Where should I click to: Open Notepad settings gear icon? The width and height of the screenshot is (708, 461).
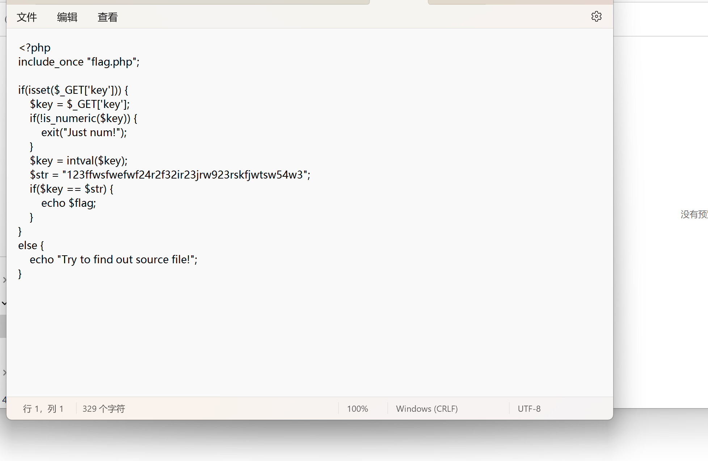point(596,16)
